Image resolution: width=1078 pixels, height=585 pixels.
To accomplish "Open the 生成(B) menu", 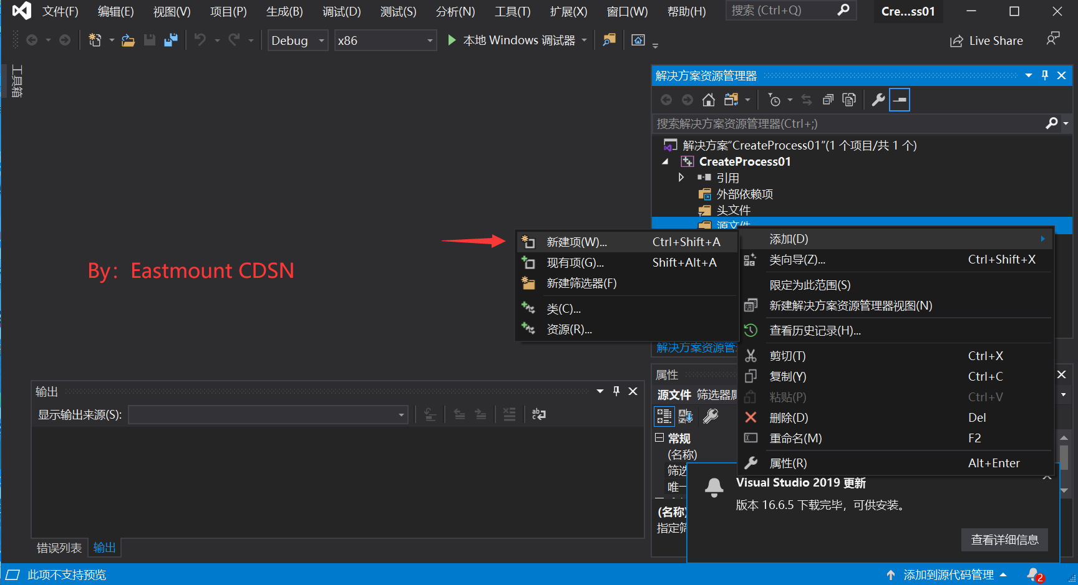I will (x=284, y=12).
